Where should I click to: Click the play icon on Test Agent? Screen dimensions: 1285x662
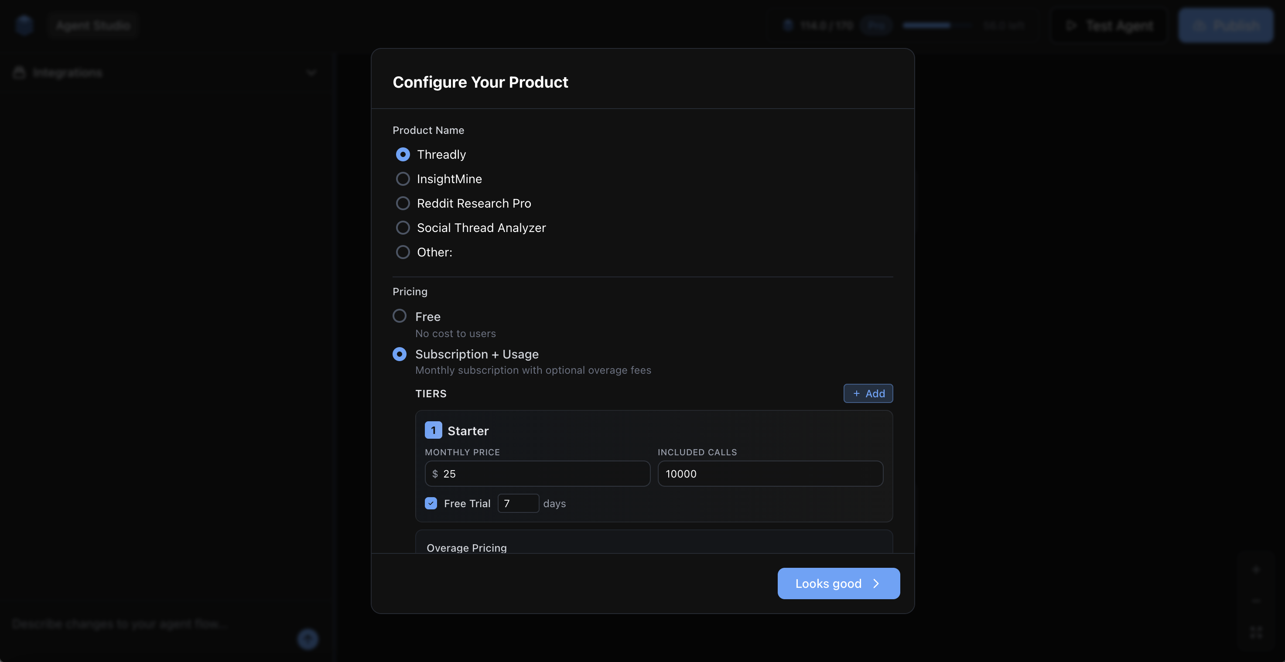1073,25
